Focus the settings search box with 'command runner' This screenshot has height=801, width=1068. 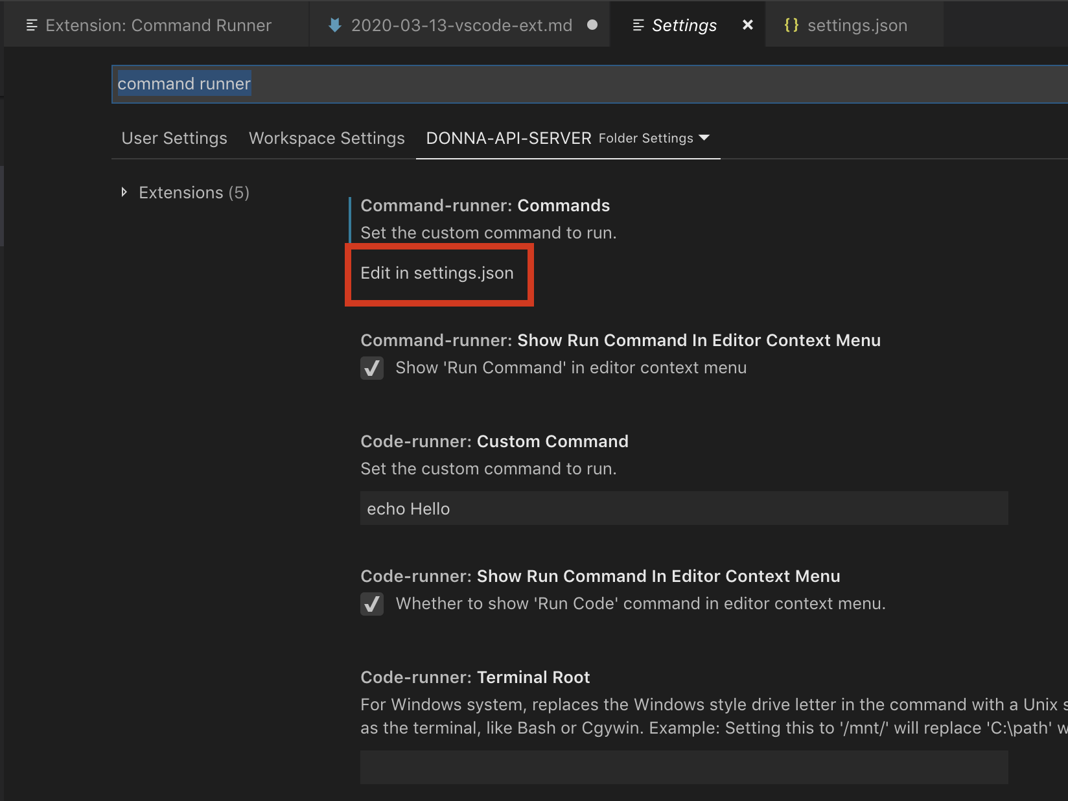[583, 84]
